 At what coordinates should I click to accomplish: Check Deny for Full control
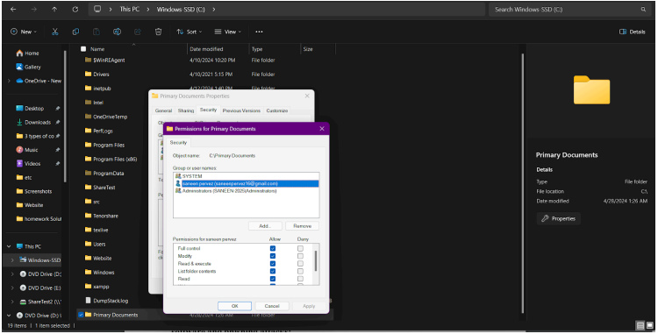click(x=300, y=248)
